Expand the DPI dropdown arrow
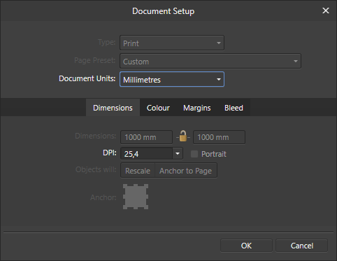The width and height of the screenshot is (337, 261). pyautogui.click(x=178, y=154)
